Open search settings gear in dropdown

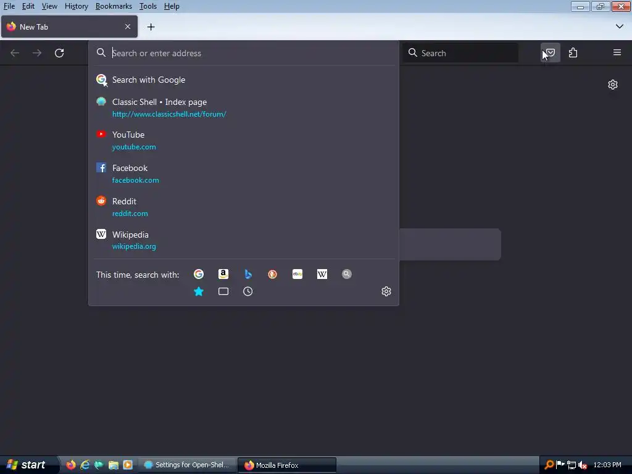[386, 291]
